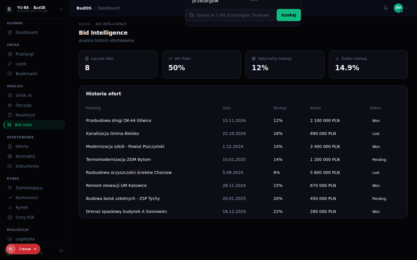Click the logout icon at sidebar bottom

pyautogui.click(x=61, y=251)
